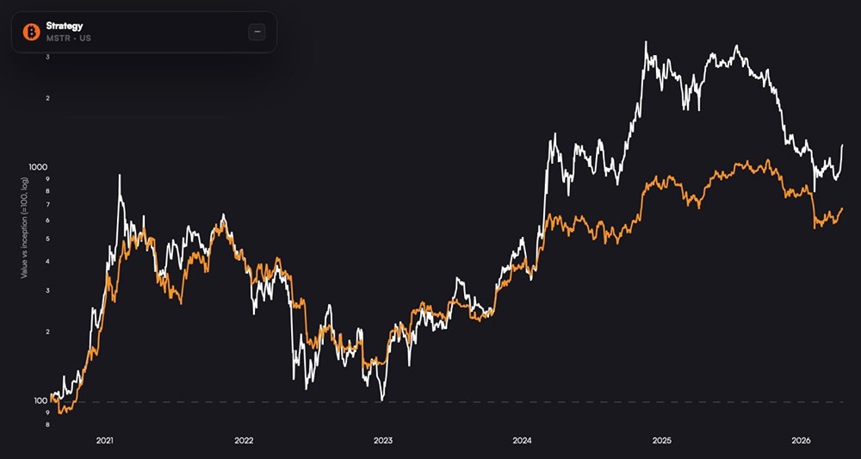This screenshot has height=459, width=861.
Task: Click the 2 tick above 1000 on value axis
Action: [x=46, y=98]
